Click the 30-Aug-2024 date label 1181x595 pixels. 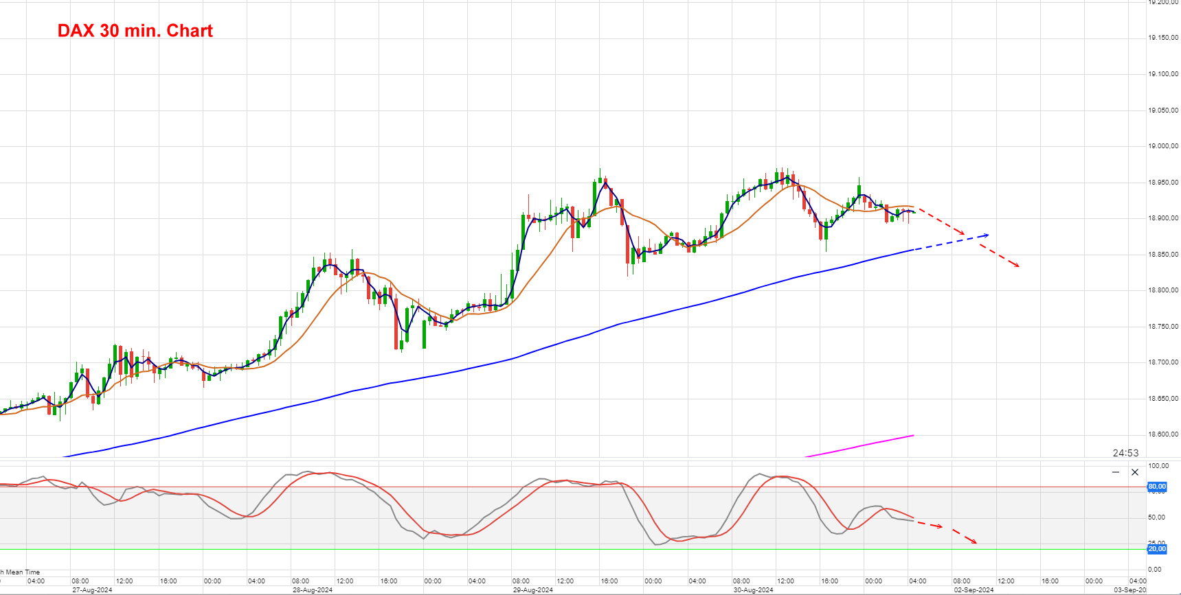pos(754,590)
